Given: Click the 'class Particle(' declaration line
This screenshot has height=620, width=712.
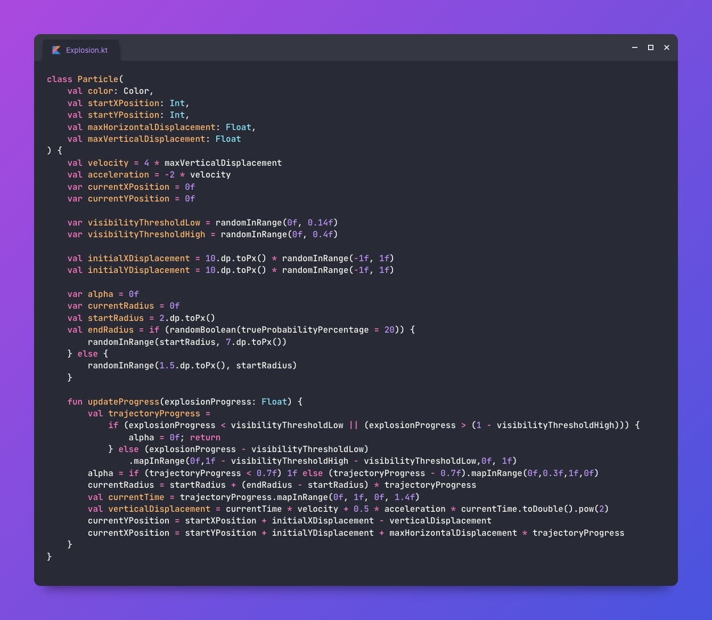Looking at the screenshot, I should 85,79.
